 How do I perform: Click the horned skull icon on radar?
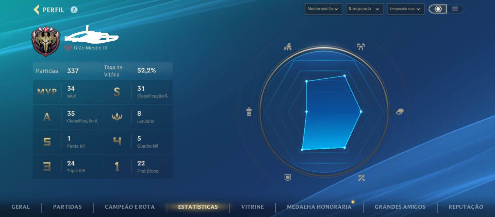point(361,47)
